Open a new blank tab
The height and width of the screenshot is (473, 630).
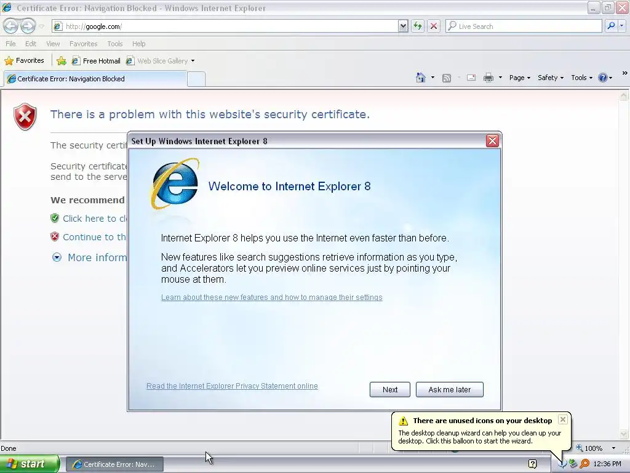coord(196,79)
